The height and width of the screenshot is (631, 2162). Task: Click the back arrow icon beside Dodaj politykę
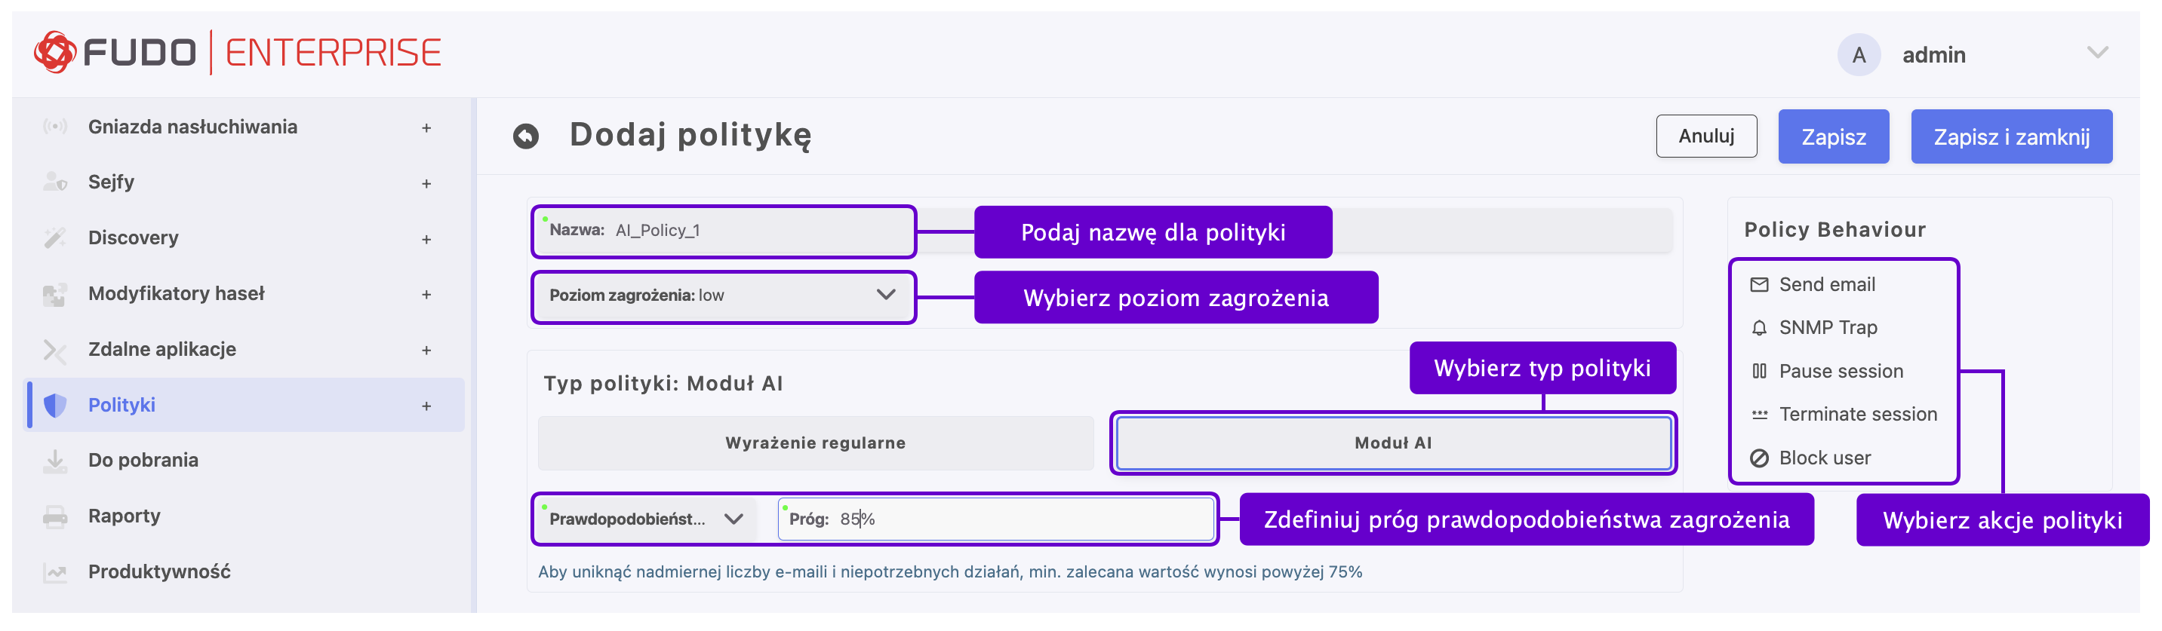click(x=526, y=136)
